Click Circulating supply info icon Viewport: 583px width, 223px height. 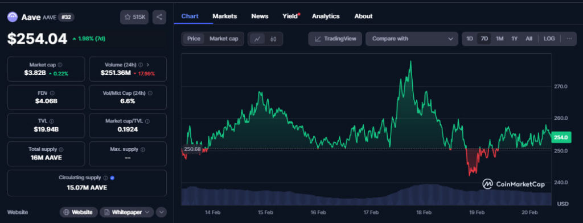[105, 178]
